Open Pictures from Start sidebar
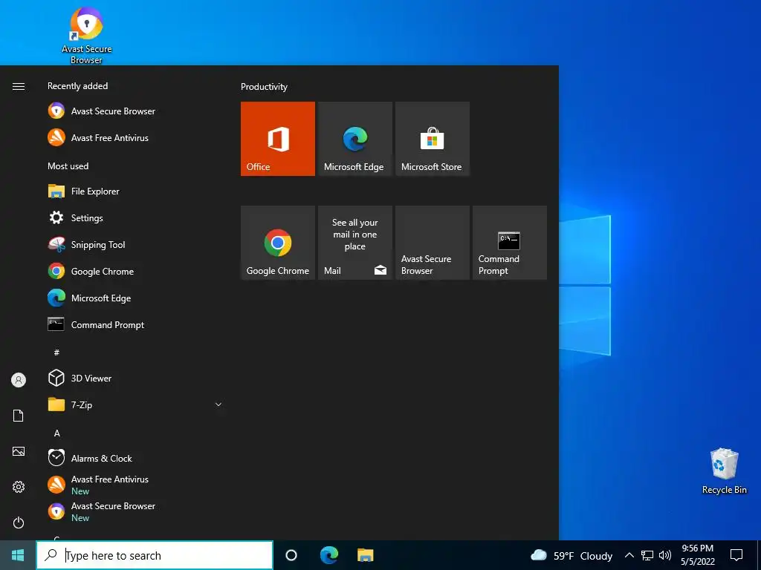Viewport: 761px width, 570px height. [x=19, y=451]
